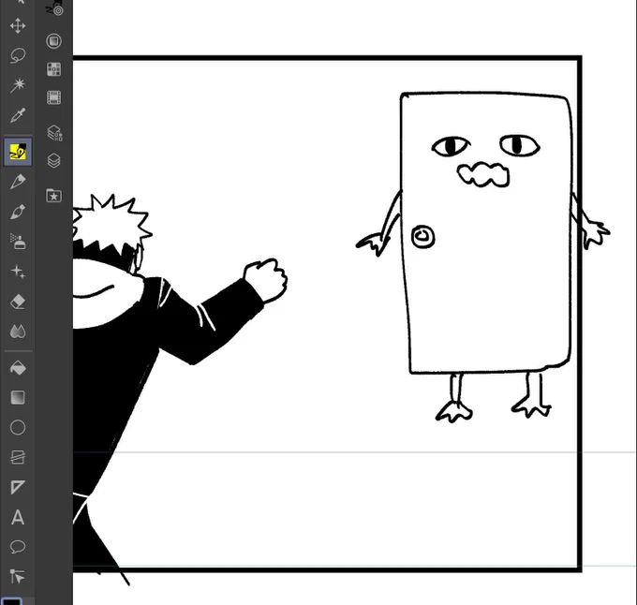Open the Material palette star-folder icon
Viewport: 637px width, 605px height.
point(53,196)
